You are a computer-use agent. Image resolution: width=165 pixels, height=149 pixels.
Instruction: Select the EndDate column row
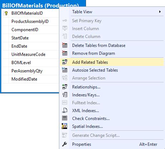pos(30,46)
